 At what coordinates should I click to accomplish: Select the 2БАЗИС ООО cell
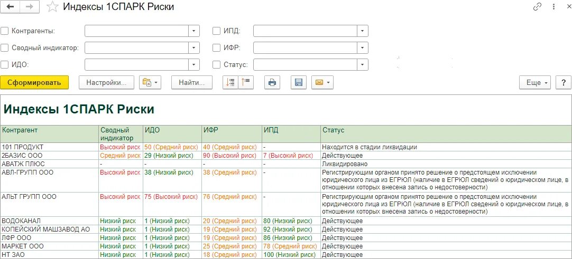pos(50,156)
